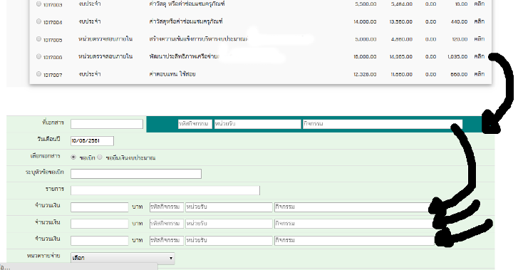The image size is (518, 270).
Task: Click the spent value 13,560.00
Action: click(x=400, y=21)
